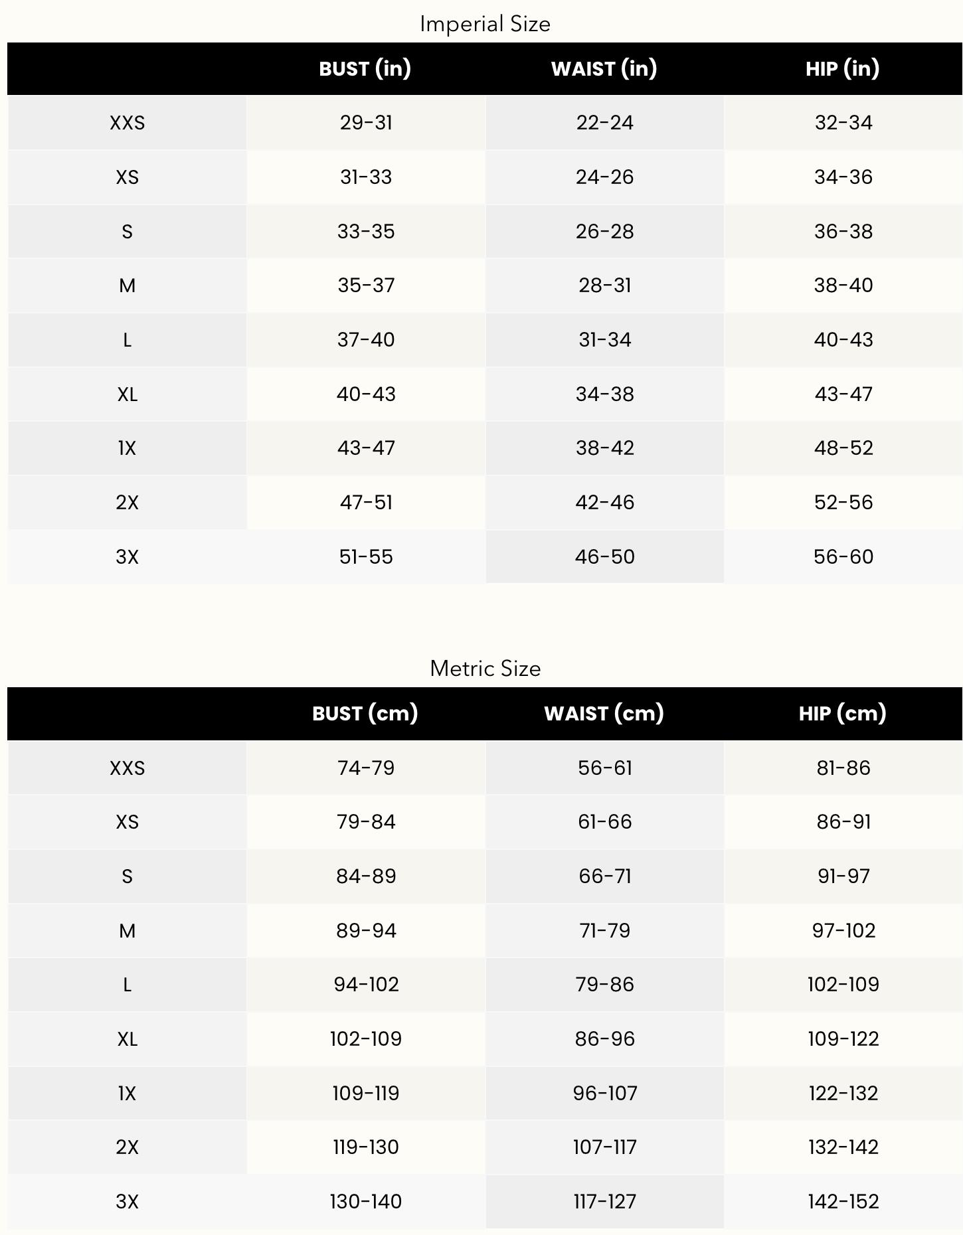Click the 86-96 waist cell for XL
Screen dimensions: 963x1235
[604, 1038]
